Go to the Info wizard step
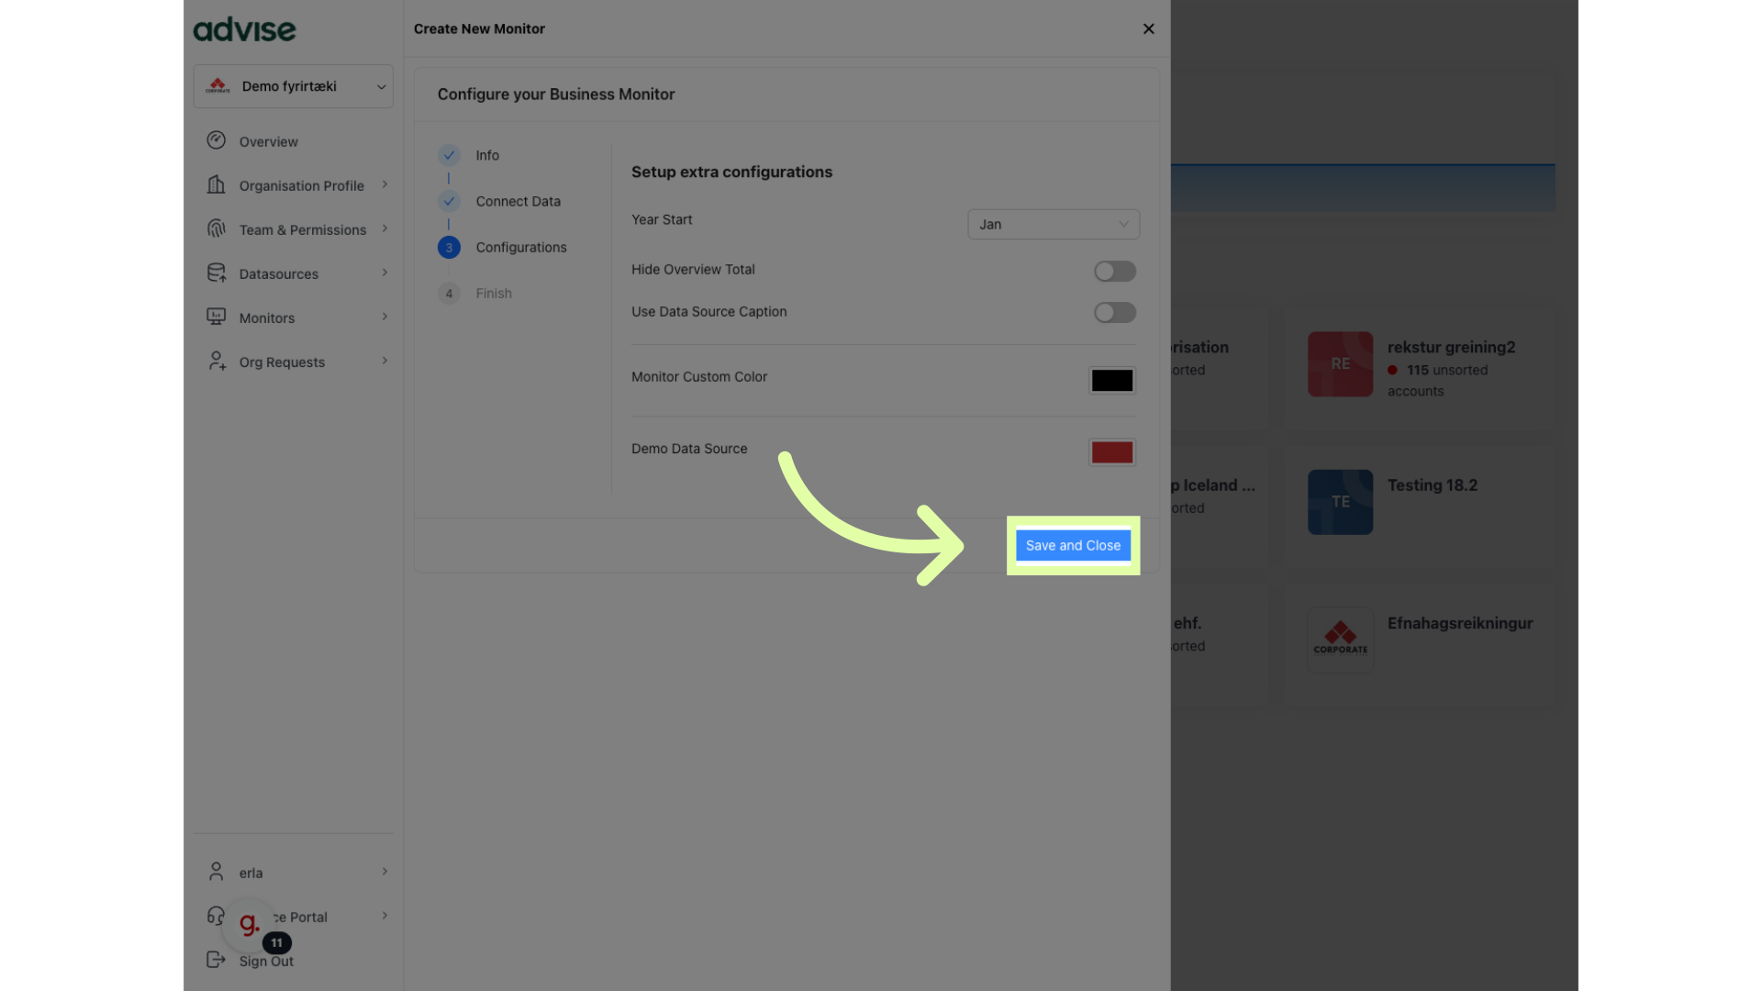The image size is (1762, 991). coord(486,155)
